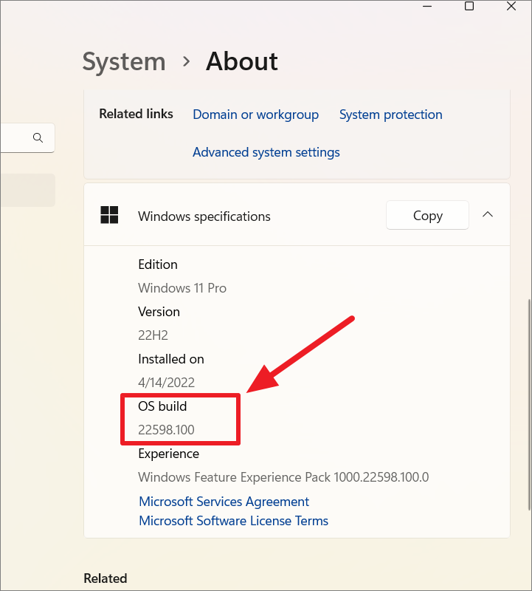Open System protection settings
This screenshot has width=532, height=591.
390,115
